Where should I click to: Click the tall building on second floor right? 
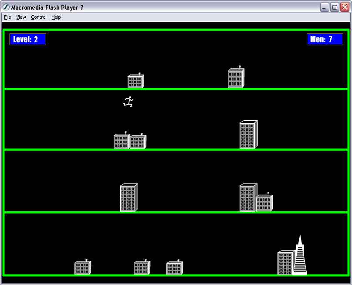[x=248, y=135]
